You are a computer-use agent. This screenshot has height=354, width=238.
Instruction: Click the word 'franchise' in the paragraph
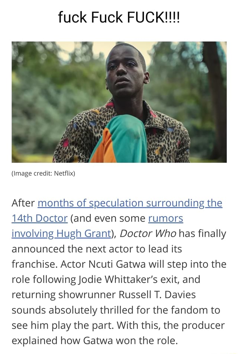33,264
